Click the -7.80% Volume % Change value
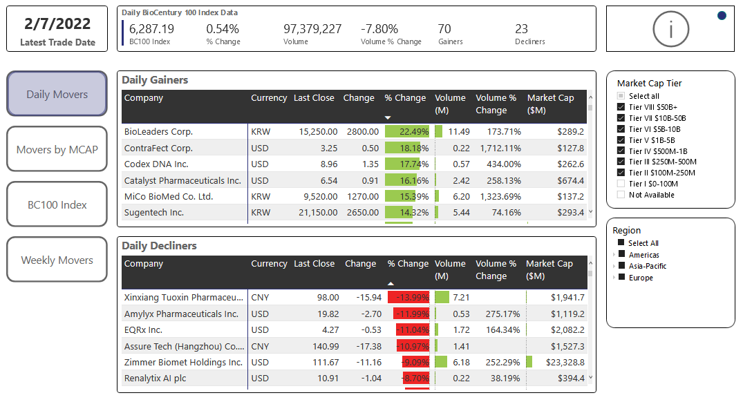This screenshot has width=743, height=402. (379, 29)
